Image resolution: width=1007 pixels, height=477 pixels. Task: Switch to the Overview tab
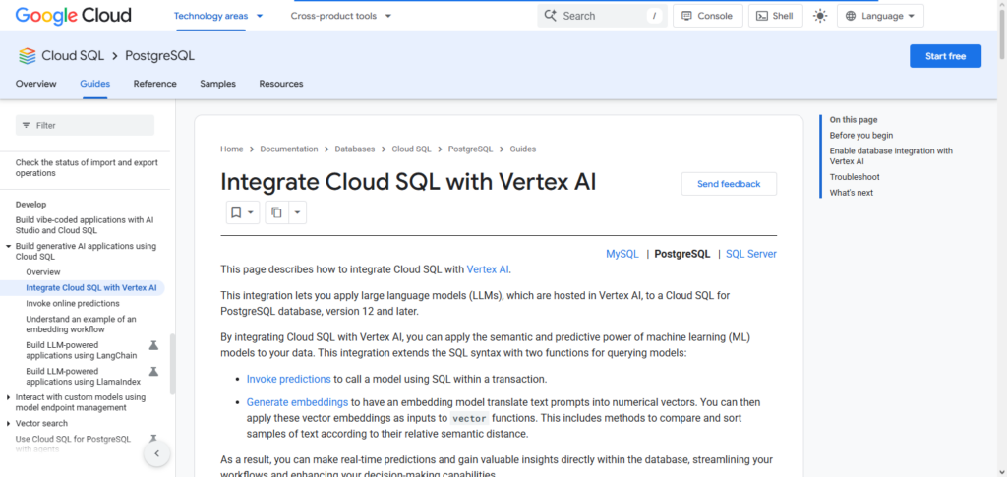36,84
